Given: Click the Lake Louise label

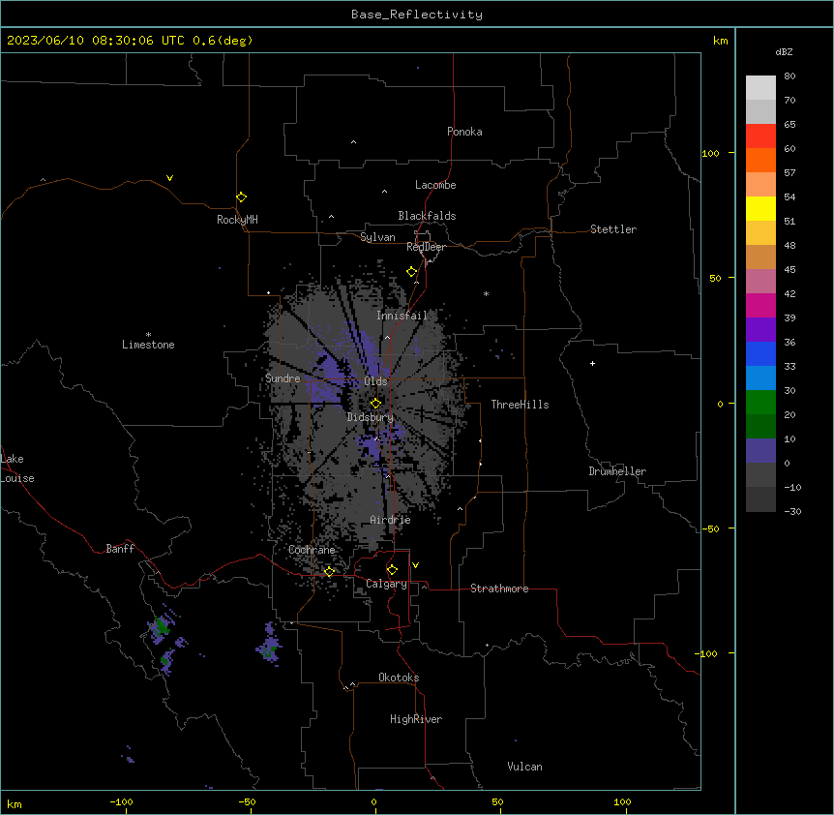Looking at the screenshot, I should 17,468.
